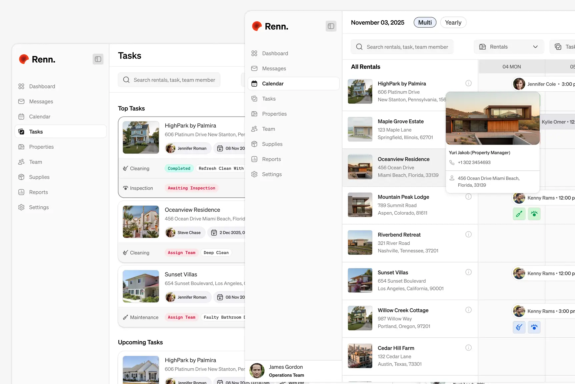This screenshot has width=575, height=384.
Task: Switch to the Multi calendar view
Action: tap(425, 22)
